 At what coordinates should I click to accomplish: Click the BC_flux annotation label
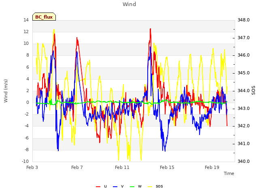[x=44, y=17]
